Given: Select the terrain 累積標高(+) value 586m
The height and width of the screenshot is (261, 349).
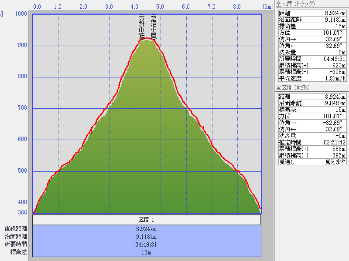Looking at the screenshot, I should [x=339, y=149].
